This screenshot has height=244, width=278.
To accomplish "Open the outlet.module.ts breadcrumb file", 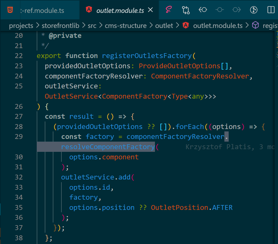I will coord(218,26).
